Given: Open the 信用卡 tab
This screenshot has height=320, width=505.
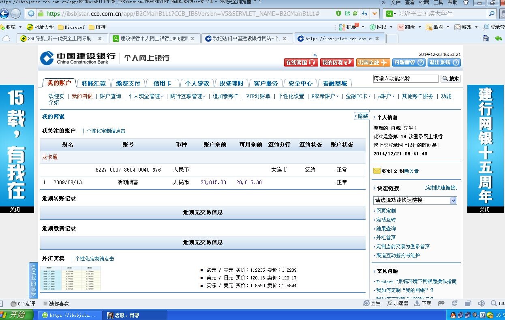Looking at the screenshot, I should click(x=162, y=83).
